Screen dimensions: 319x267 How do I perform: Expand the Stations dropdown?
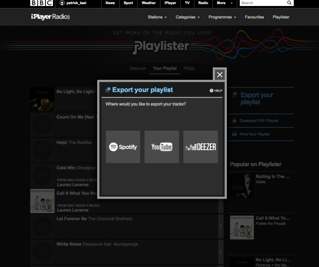point(157,17)
